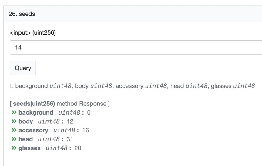
Task: Click the green arrow icon beside accessory
Action: pos(14,130)
